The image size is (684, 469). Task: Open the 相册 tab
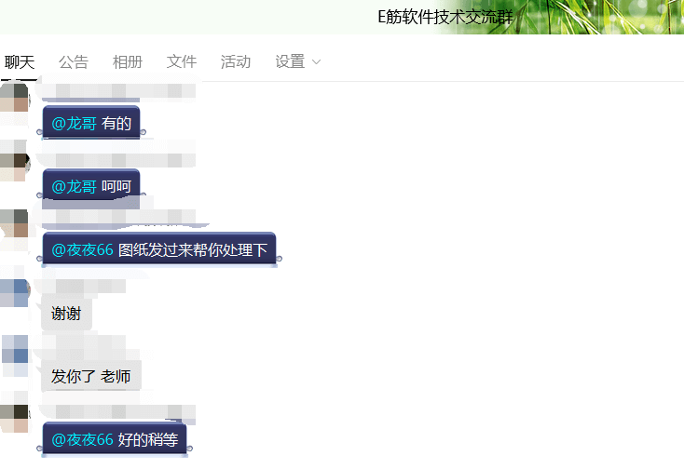coord(128,62)
